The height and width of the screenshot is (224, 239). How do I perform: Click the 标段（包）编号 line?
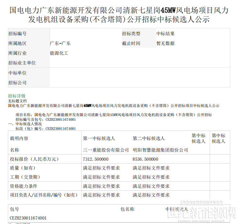pos(46,129)
